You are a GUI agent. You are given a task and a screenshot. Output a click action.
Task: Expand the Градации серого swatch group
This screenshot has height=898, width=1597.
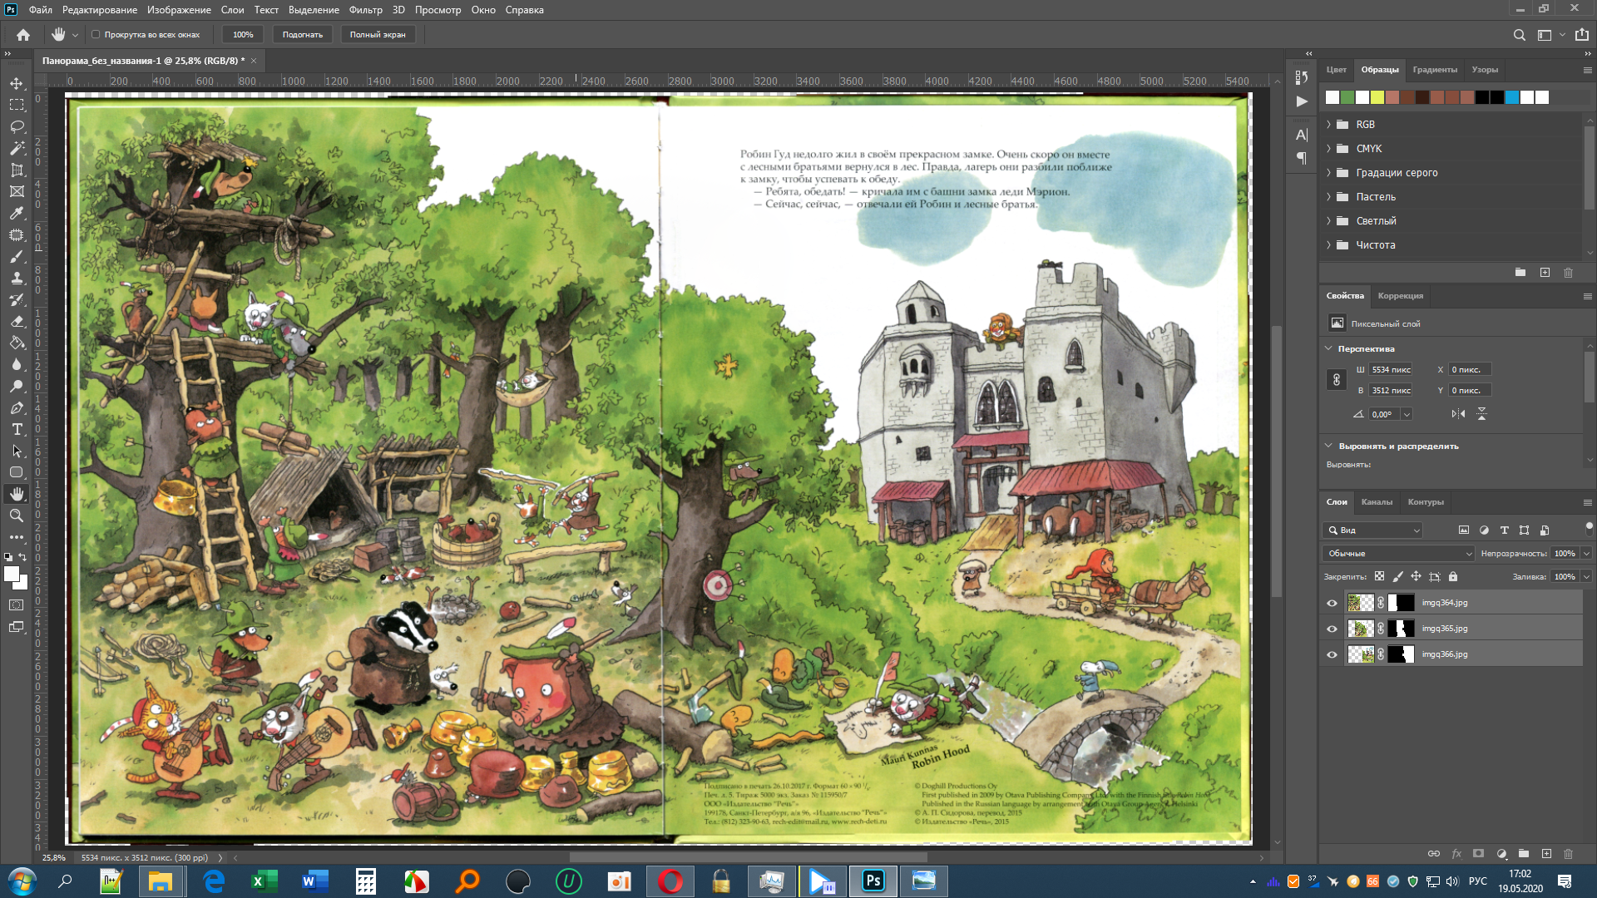click(x=1328, y=173)
